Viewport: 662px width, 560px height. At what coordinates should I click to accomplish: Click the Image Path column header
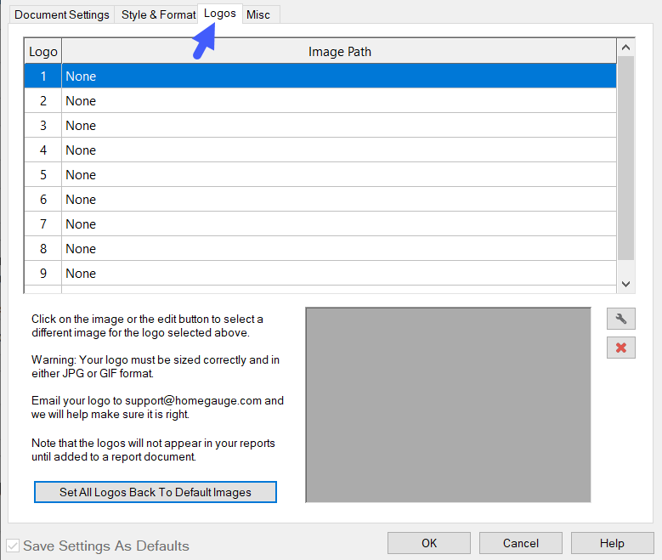[339, 51]
